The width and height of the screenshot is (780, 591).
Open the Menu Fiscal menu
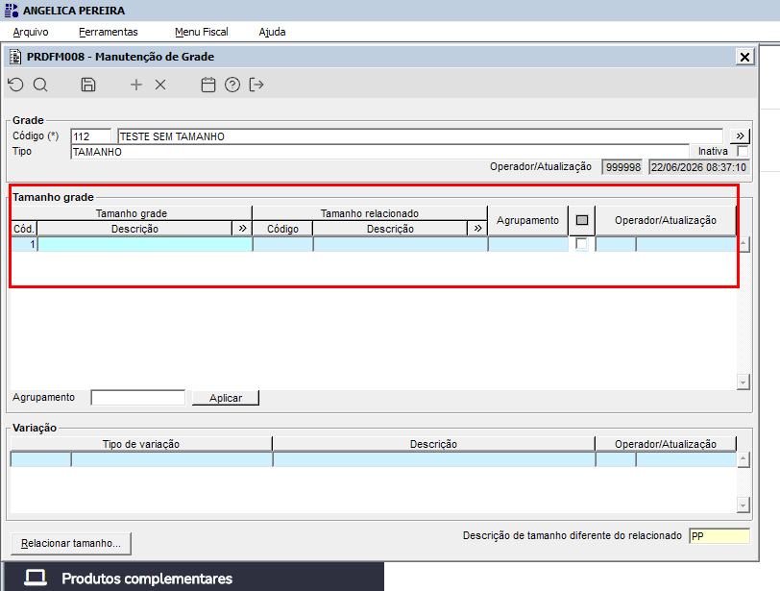tap(202, 32)
